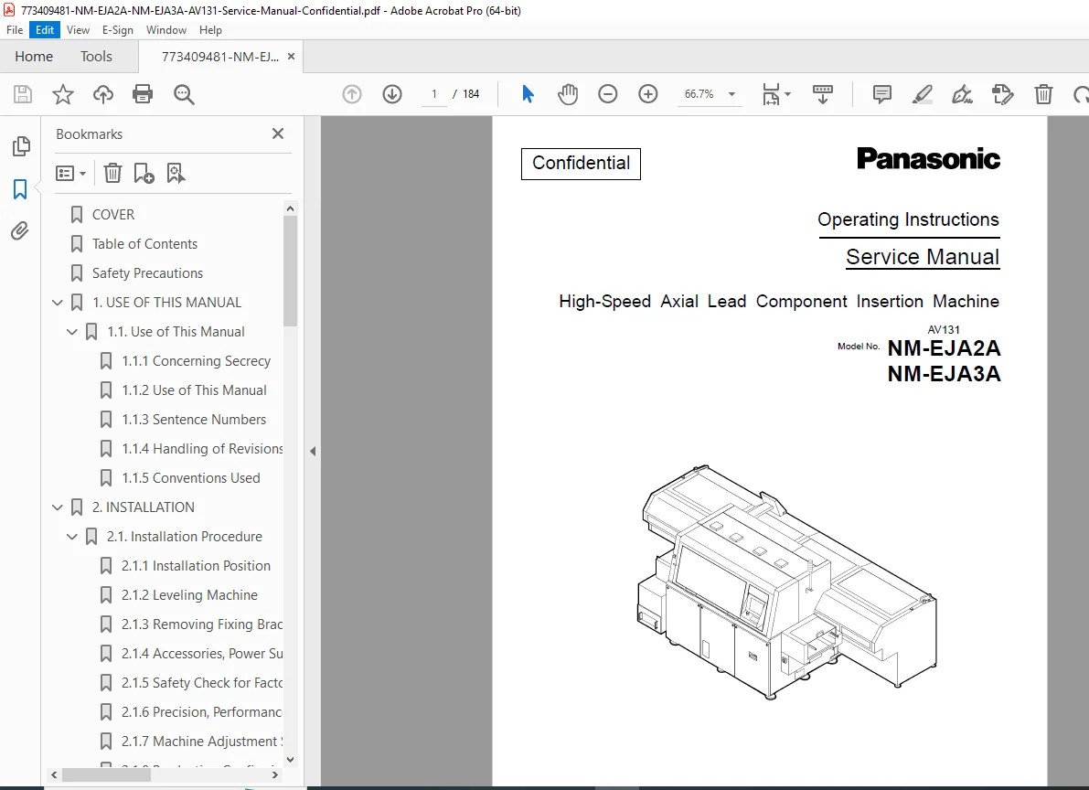The image size is (1089, 790).
Task: Click the fit page scrolling icon
Action: tap(771, 94)
